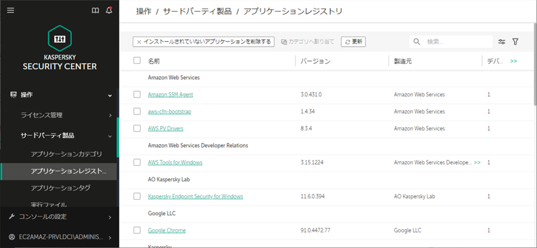The height and width of the screenshot is (248, 537).
Task: Click the user account icon
Action: click(12, 237)
